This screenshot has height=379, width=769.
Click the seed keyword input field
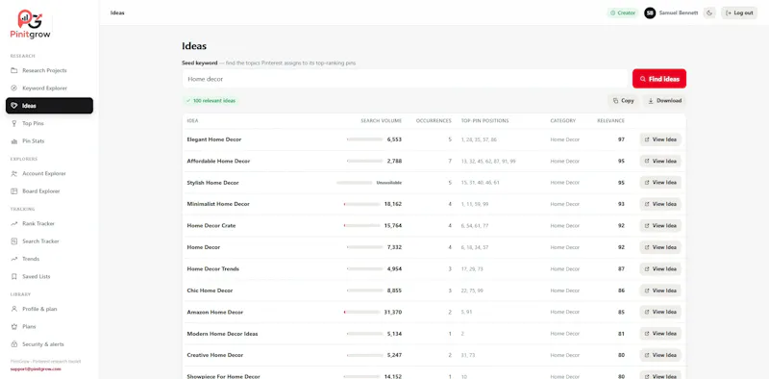(x=405, y=79)
